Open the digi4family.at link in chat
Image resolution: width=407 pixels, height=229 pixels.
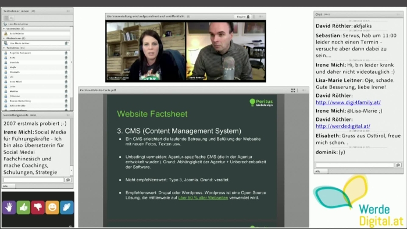[x=348, y=102]
